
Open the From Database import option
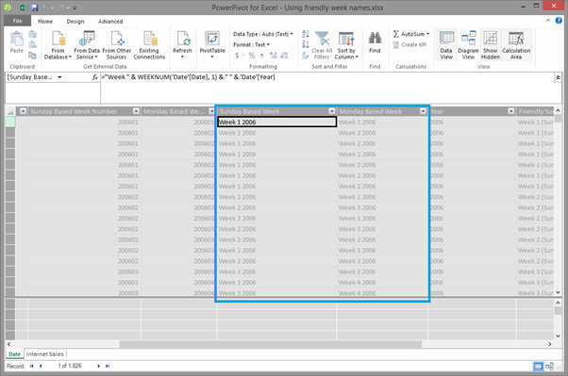pos(58,45)
